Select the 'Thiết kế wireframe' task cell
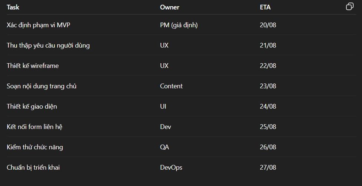This screenshot has height=186, width=362. coord(33,66)
